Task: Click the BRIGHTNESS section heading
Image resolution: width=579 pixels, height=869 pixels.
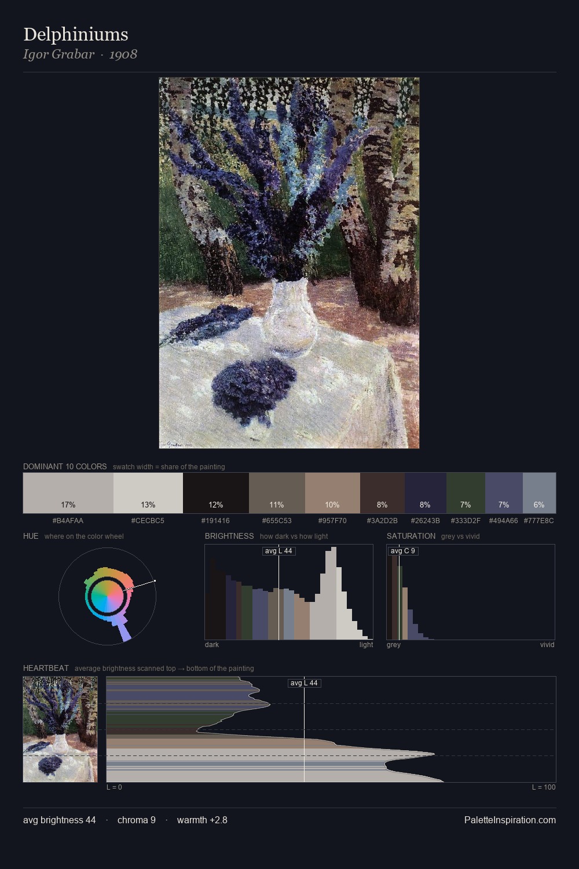Action: pos(229,536)
